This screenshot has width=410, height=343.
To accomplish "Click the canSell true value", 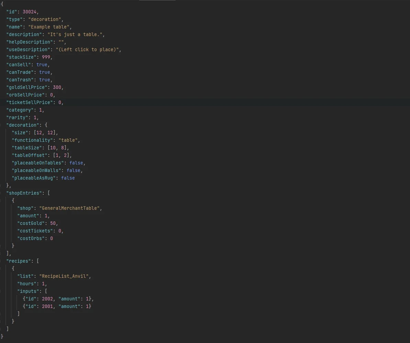I will [x=42, y=65].
